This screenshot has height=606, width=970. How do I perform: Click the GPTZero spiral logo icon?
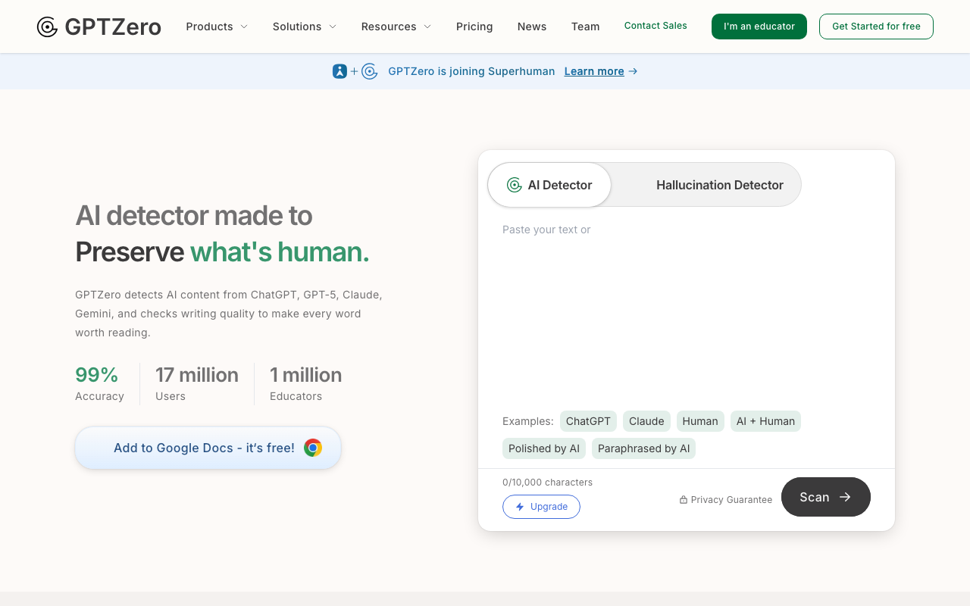point(47,27)
